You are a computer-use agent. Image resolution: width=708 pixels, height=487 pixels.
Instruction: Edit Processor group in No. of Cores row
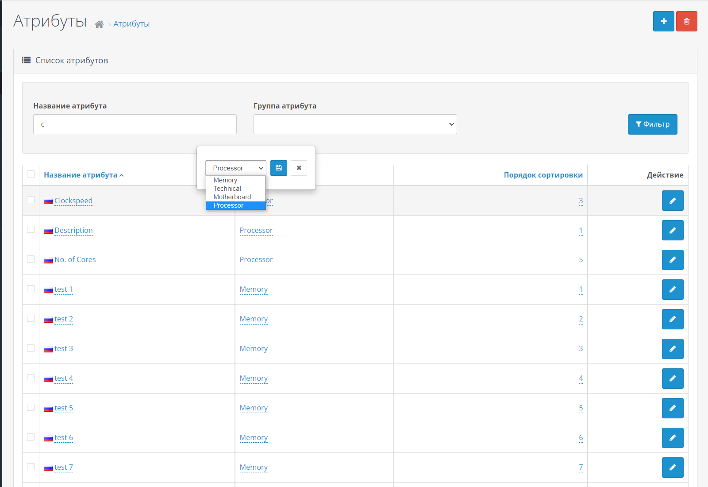coord(256,259)
